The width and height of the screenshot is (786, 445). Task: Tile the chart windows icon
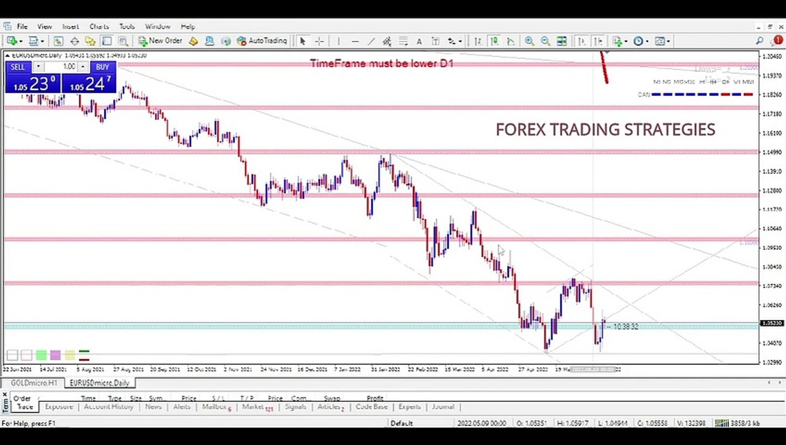click(562, 41)
